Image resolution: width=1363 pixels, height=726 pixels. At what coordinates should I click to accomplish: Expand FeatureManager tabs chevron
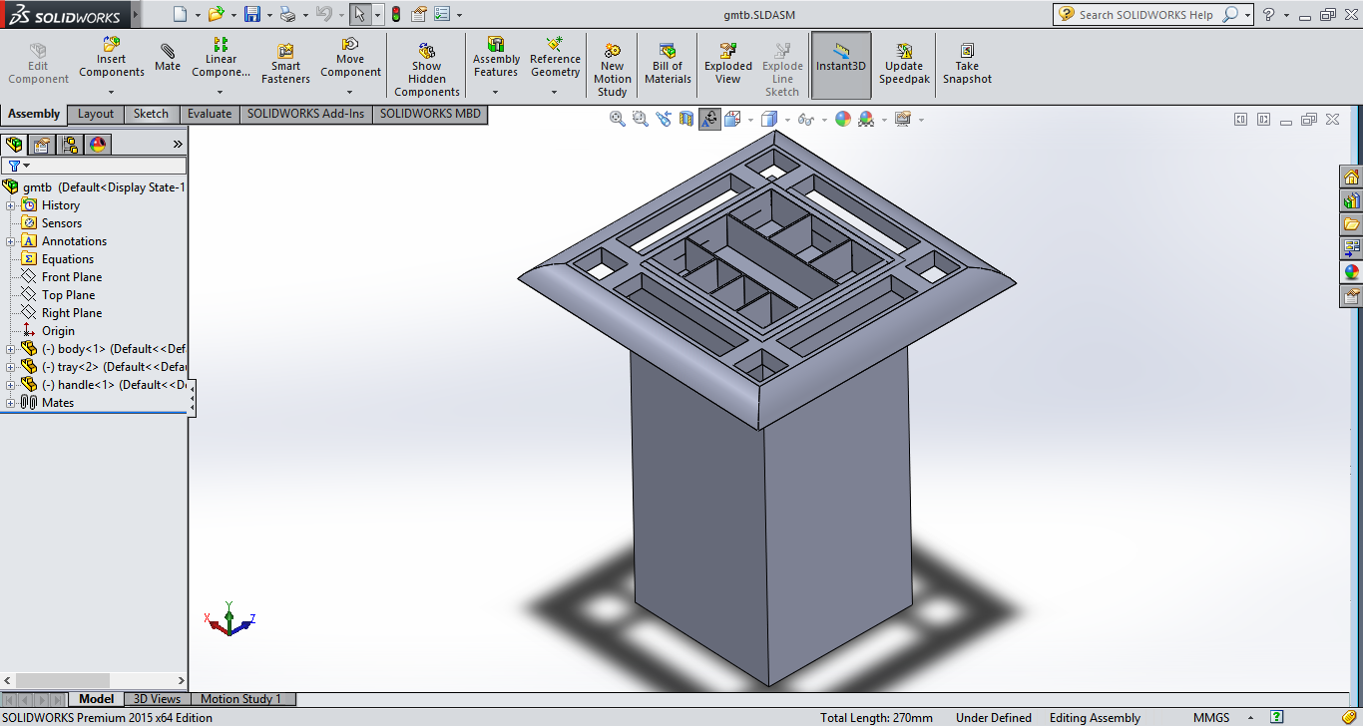pyautogui.click(x=178, y=145)
